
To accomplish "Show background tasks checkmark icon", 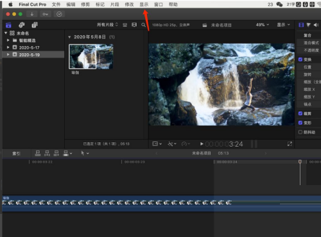I will (x=59, y=14).
